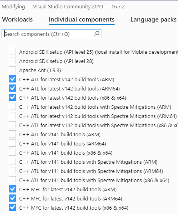Click 'C++ MFC for latest v142 build tools (x86 & x64)' text

click(x=74, y=208)
